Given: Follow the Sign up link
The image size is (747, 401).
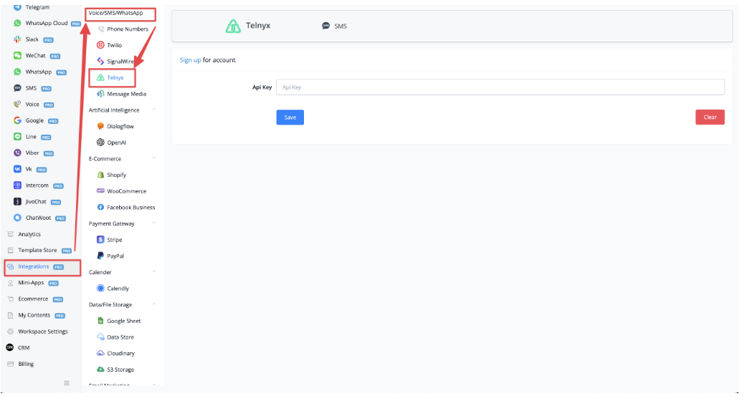Looking at the screenshot, I should pyautogui.click(x=190, y=60).
